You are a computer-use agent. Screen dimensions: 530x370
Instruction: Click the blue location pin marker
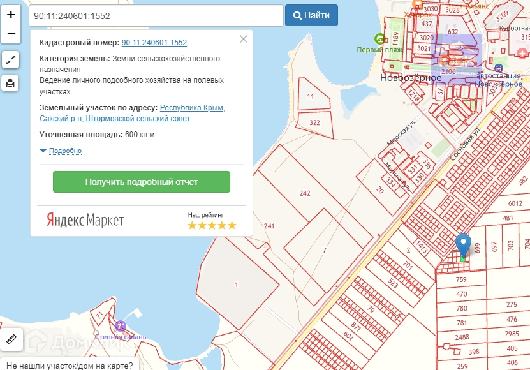pos(463,246)
